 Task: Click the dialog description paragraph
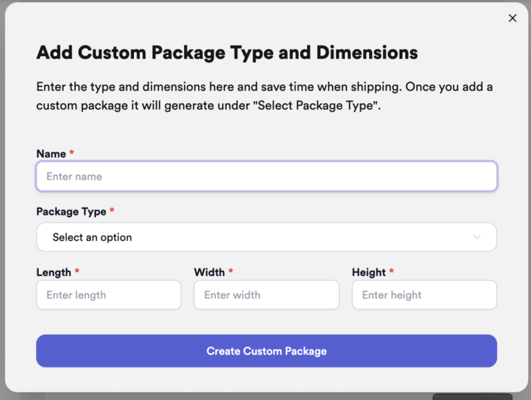coord(265,96)
